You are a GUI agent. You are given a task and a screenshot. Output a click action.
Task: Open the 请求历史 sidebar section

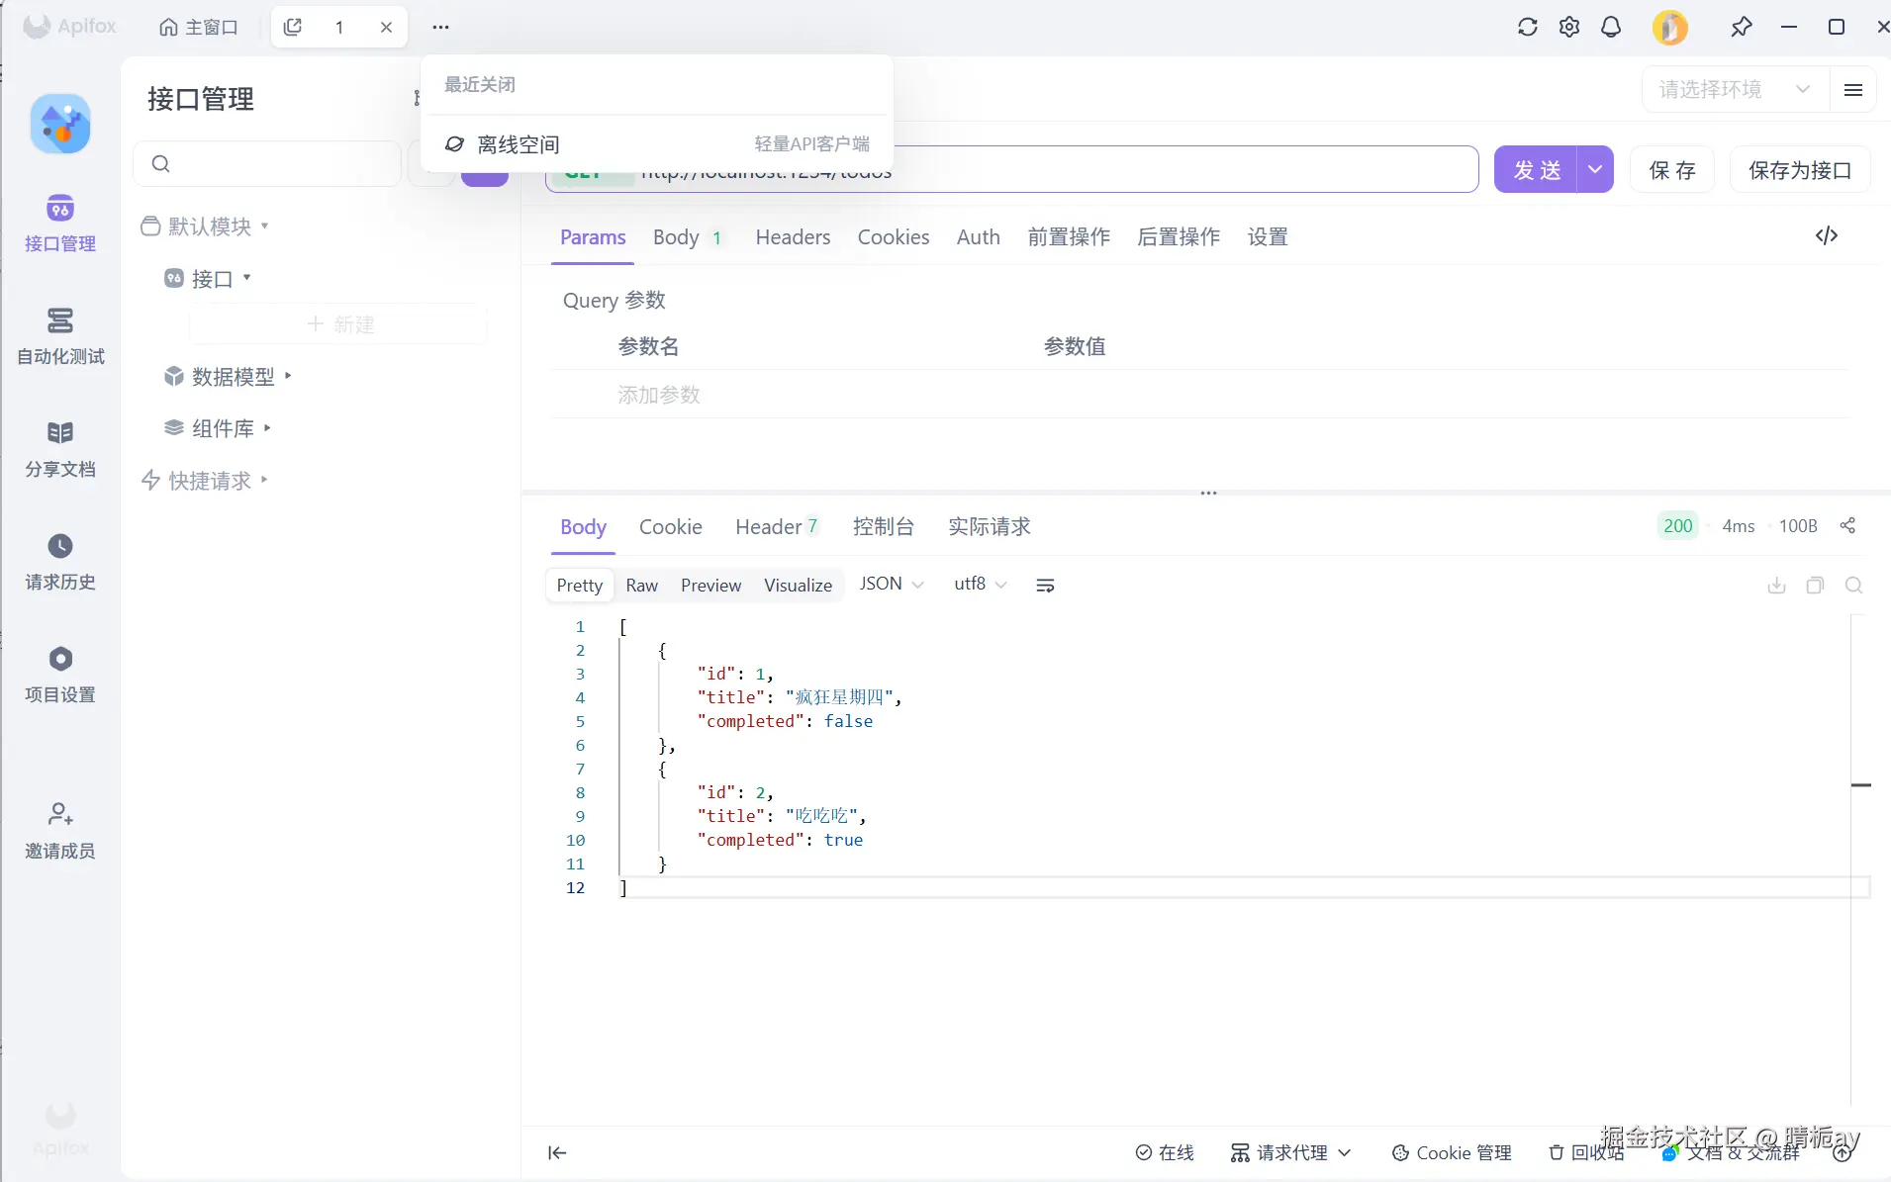[60, 561]
